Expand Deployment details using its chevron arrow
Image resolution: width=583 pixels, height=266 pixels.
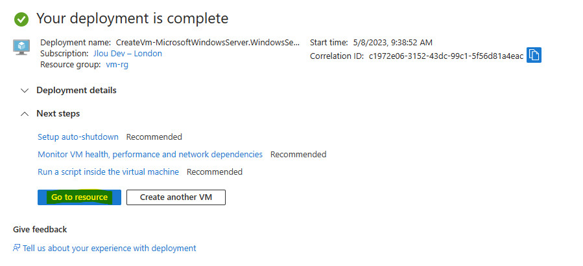(x=25, y=91)
